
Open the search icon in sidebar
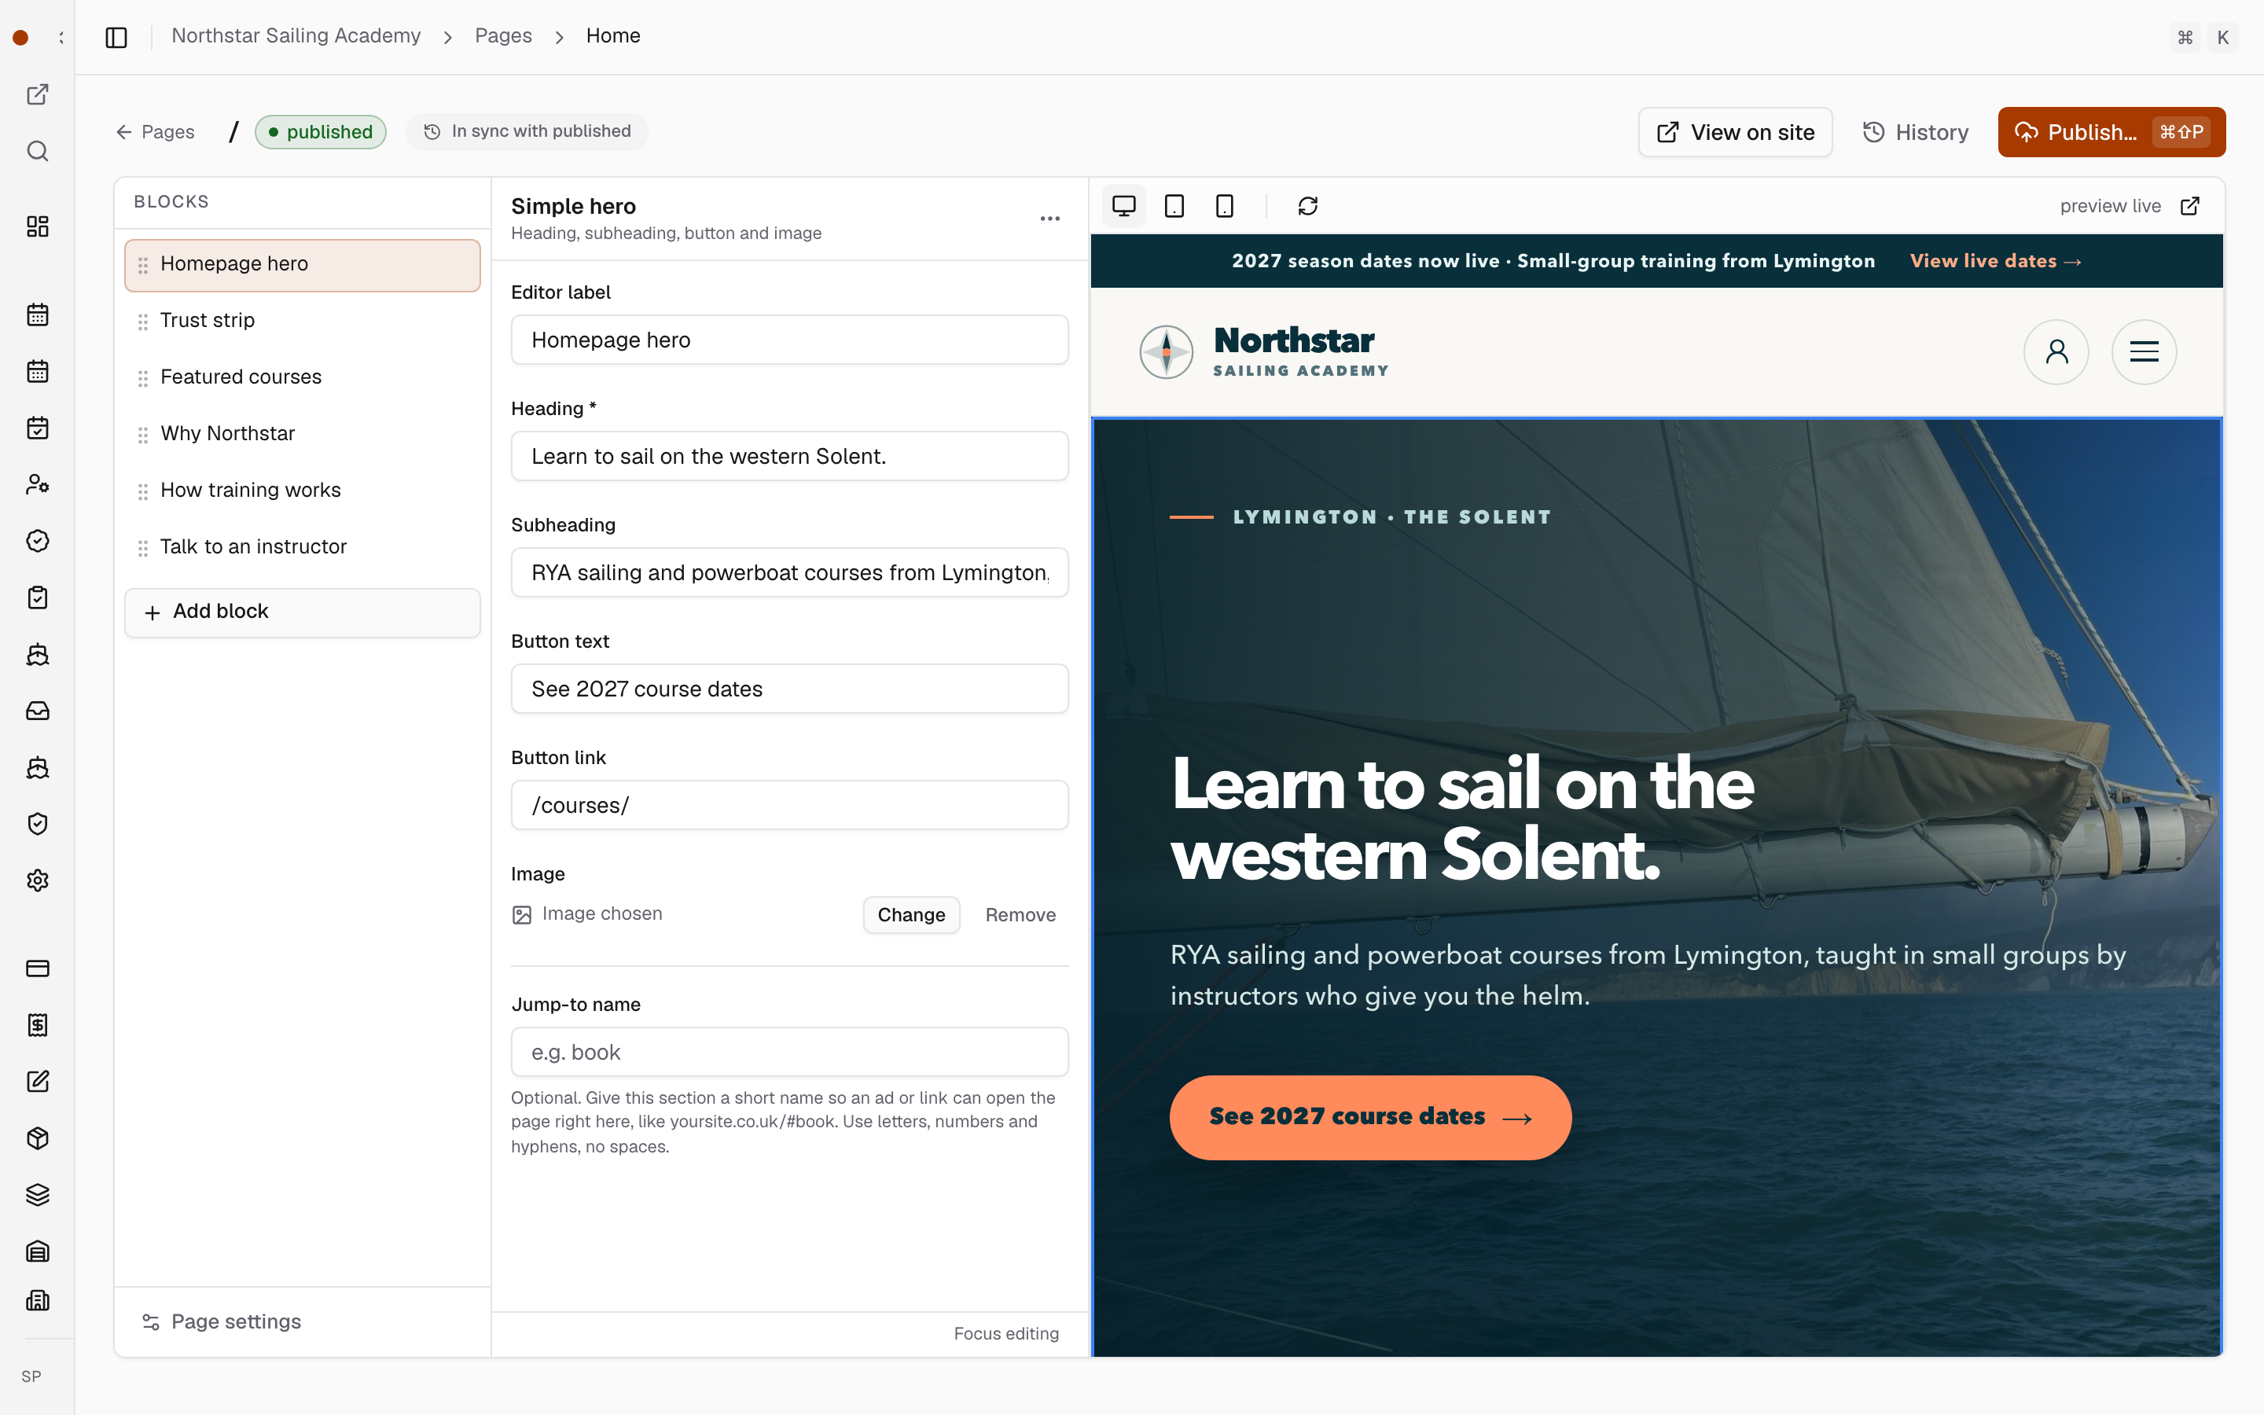(x=38, y=151)
